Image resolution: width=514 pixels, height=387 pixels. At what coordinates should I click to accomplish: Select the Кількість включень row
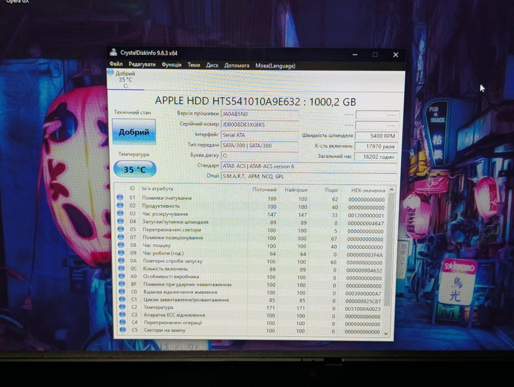(252, 270)
